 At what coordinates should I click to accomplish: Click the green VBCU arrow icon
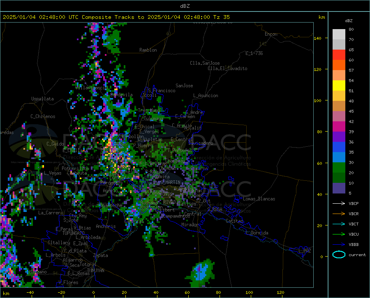pos(339,234)
